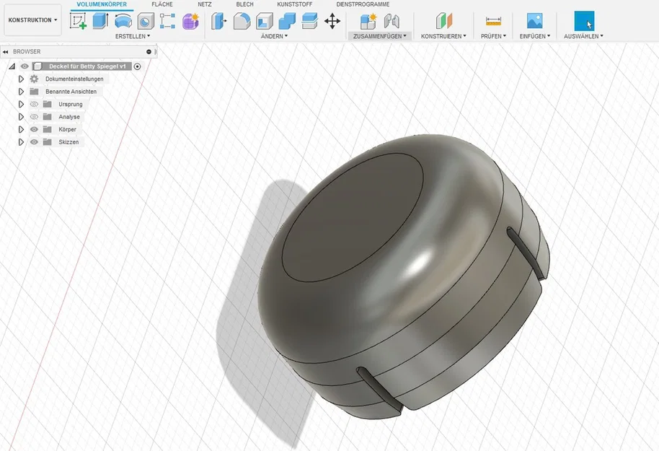Viewport: 659px width, 451px height.
Task: Select the Körper label
Action: pyautogui.click(x=67, y=129)
